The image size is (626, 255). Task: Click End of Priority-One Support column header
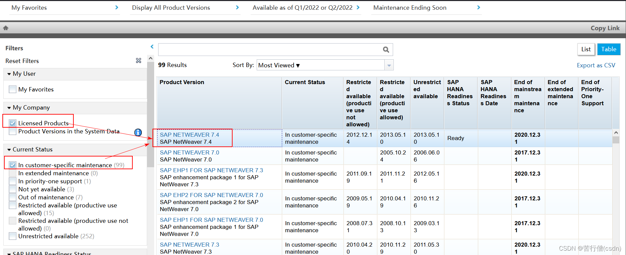coord(595,103)
